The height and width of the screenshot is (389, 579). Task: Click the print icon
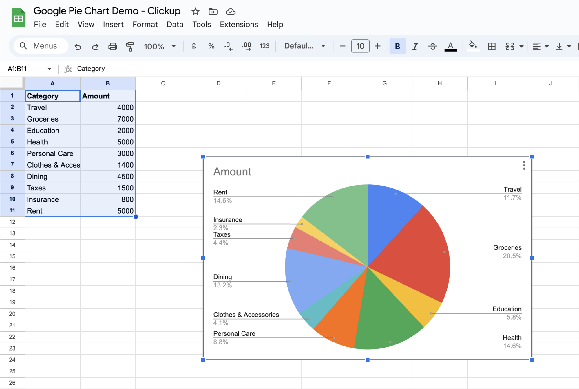(113, 46)
